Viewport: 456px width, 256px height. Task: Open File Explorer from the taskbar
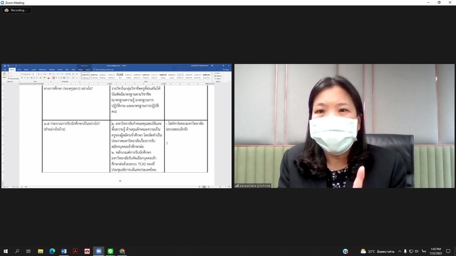tap(41, 251)
